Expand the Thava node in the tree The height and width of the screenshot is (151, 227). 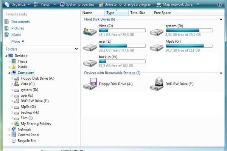pos(9,62)
